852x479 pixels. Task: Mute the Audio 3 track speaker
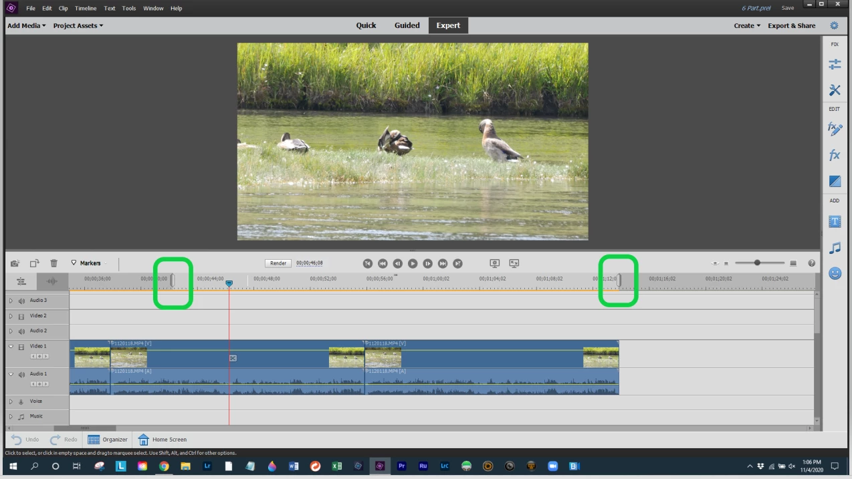click(x=21, y=301)
